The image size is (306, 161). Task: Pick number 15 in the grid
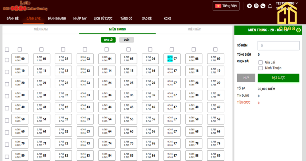coord(128,71)
